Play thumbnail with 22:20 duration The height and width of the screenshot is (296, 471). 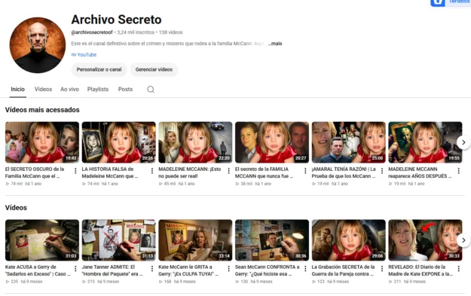point(195,142)
